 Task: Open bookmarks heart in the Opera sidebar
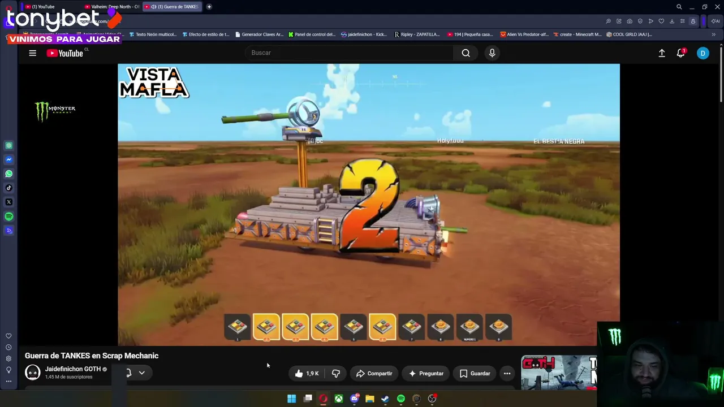point(8,336)
